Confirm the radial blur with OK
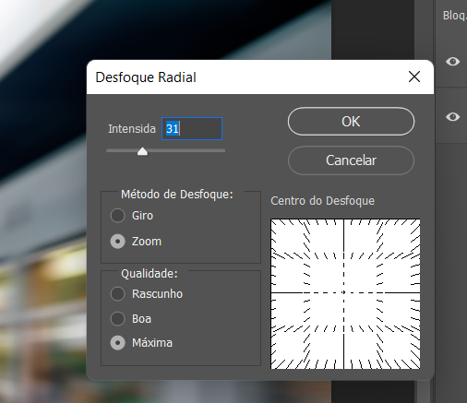Image resolution: width=467 pixels, height=403 pixels. tap(351, 122)
